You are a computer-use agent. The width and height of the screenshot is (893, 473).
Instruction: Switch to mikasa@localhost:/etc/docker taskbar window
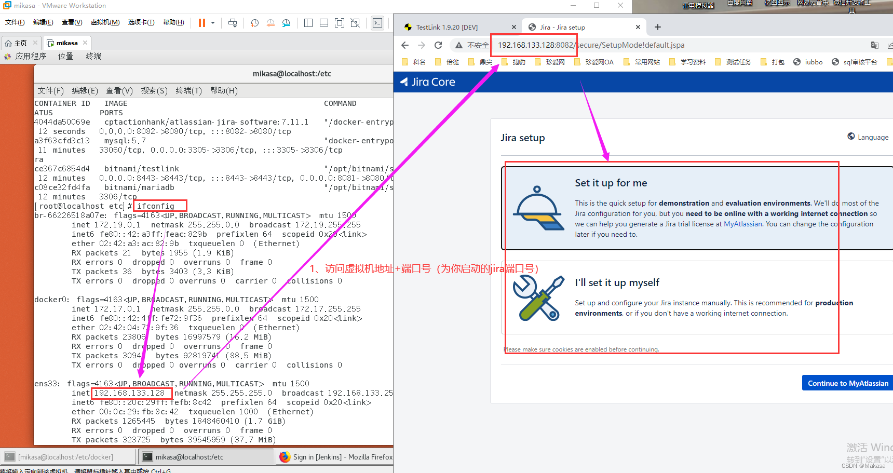[x=69, y=457]
